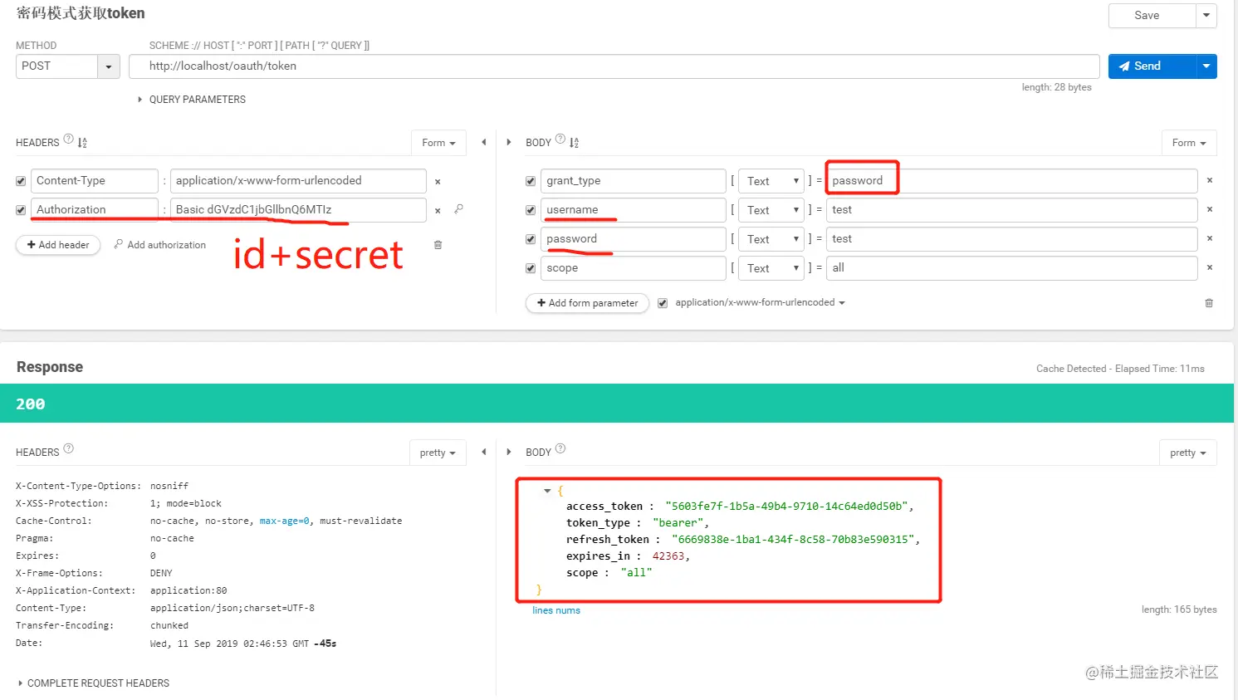
Task: Toggle the username parameter checkbox
Action: (x=531, y=210)
